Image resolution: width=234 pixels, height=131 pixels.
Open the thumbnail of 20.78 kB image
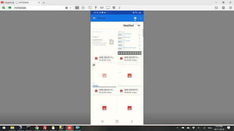pyautogui.click(x=104, y=75)
